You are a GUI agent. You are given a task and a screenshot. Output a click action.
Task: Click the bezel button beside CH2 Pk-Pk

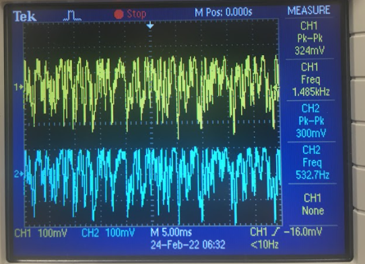(358, 100)
